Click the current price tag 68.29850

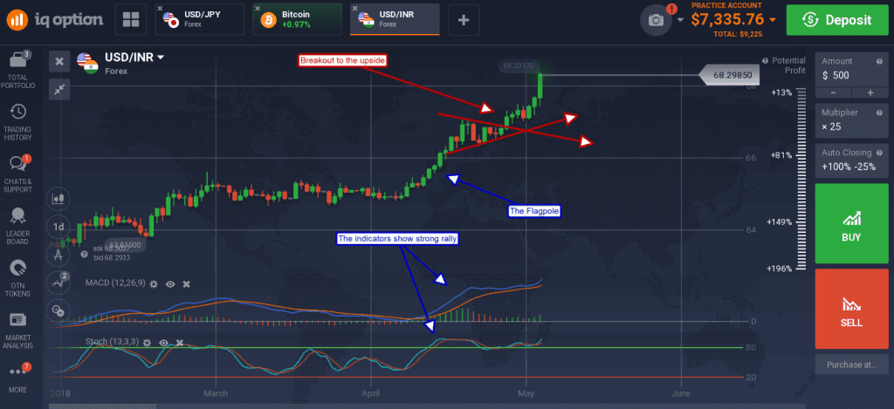tap(731, 75)
